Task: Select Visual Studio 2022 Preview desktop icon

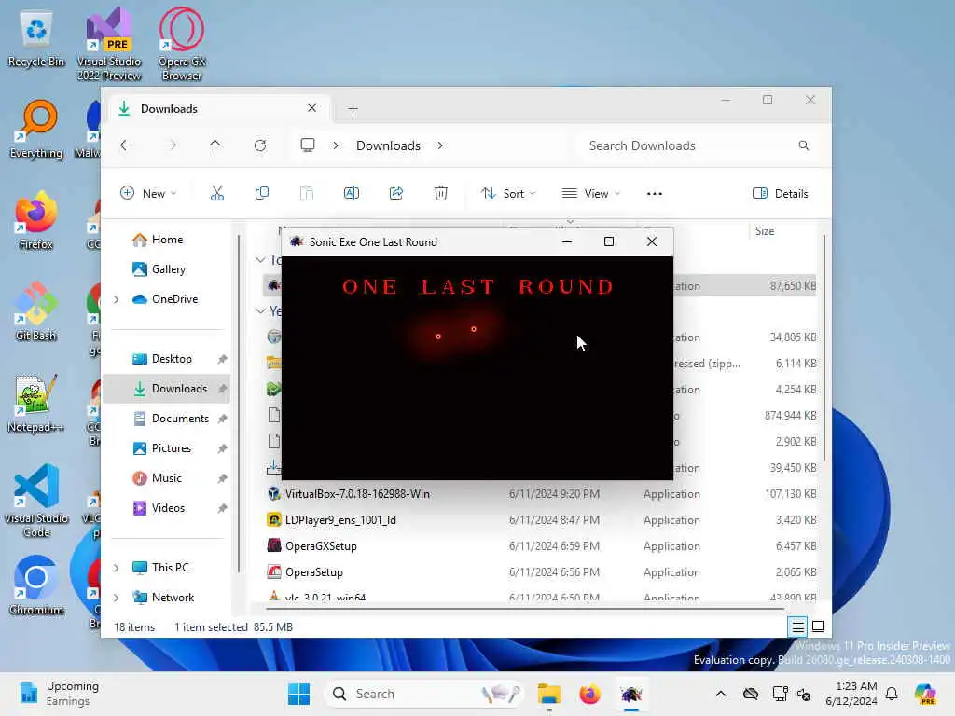Action: coord(109,44)
